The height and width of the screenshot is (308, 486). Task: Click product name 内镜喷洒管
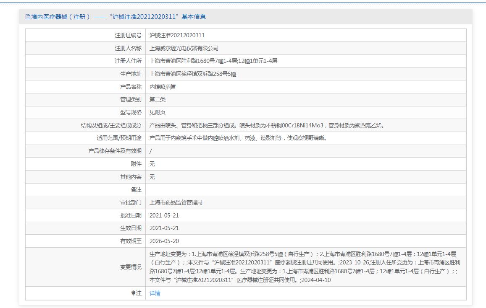tap(163, 87)
